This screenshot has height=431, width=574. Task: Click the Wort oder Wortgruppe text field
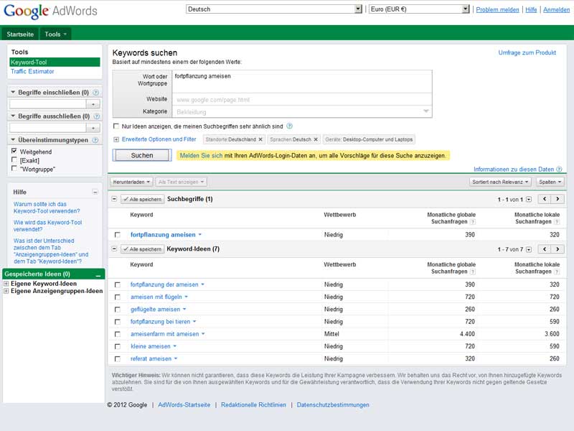301,80
